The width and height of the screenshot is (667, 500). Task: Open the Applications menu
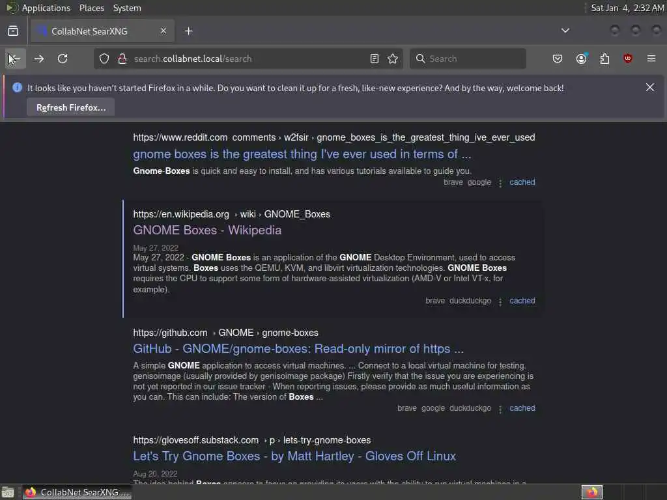pyautogui.click(x=46, y=8)
